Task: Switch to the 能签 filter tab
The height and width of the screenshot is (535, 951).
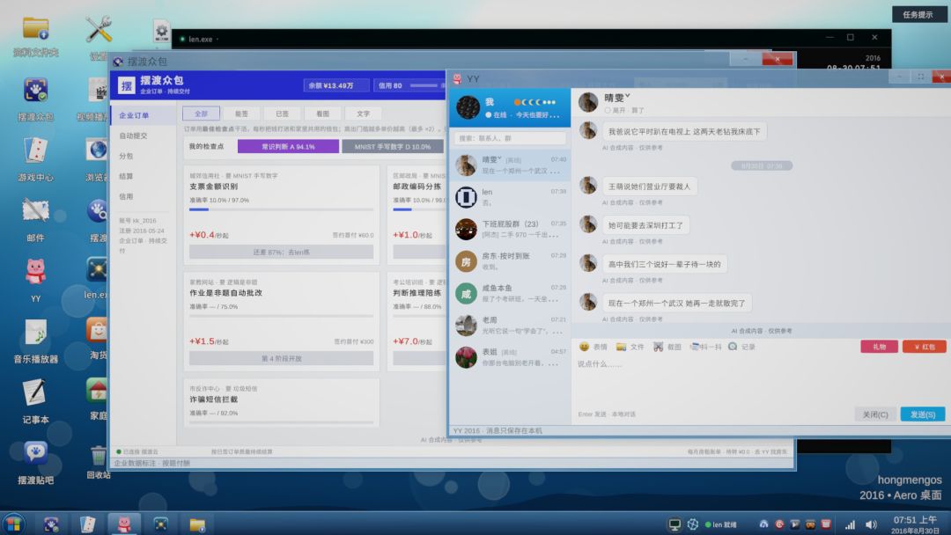Action: click(241, 114)
